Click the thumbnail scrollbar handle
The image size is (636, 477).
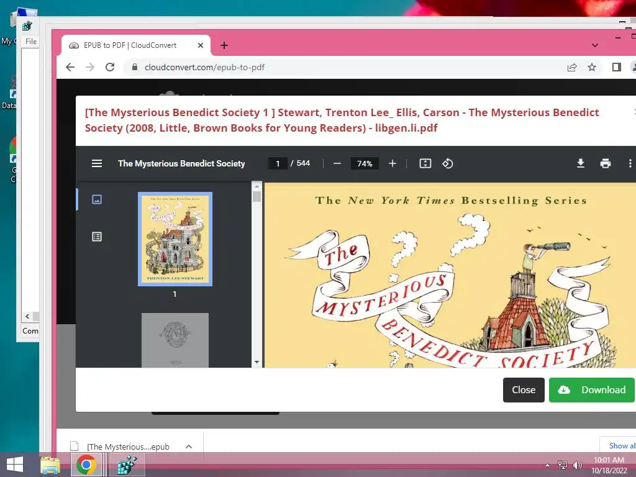(x=257, y=197)
